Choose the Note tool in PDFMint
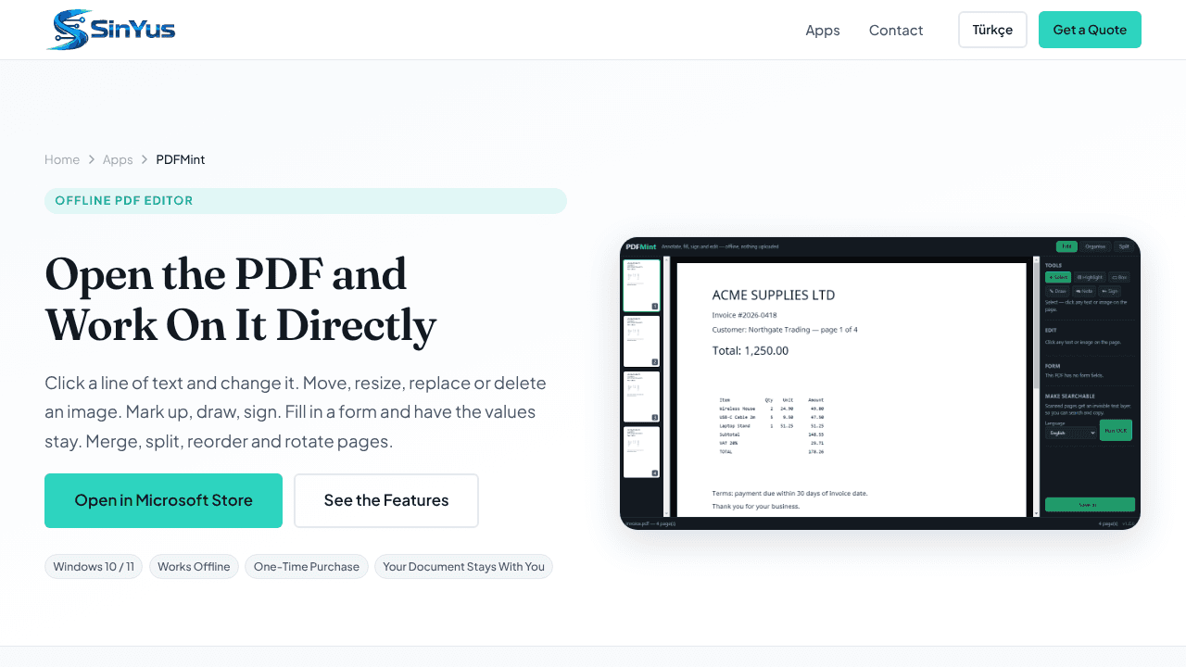The image size is (1186, 667). tap(1084, 291)
